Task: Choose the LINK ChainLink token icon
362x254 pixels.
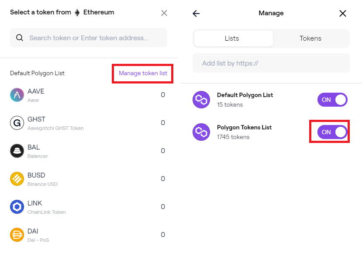Action: pos(17,207)
